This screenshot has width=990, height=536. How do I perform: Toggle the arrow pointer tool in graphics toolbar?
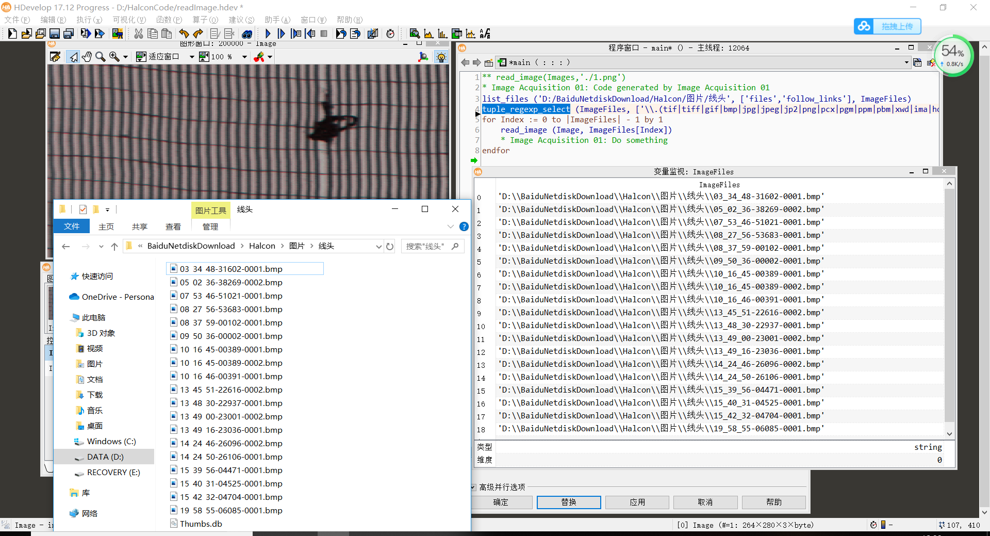click(x=73, y=57)
